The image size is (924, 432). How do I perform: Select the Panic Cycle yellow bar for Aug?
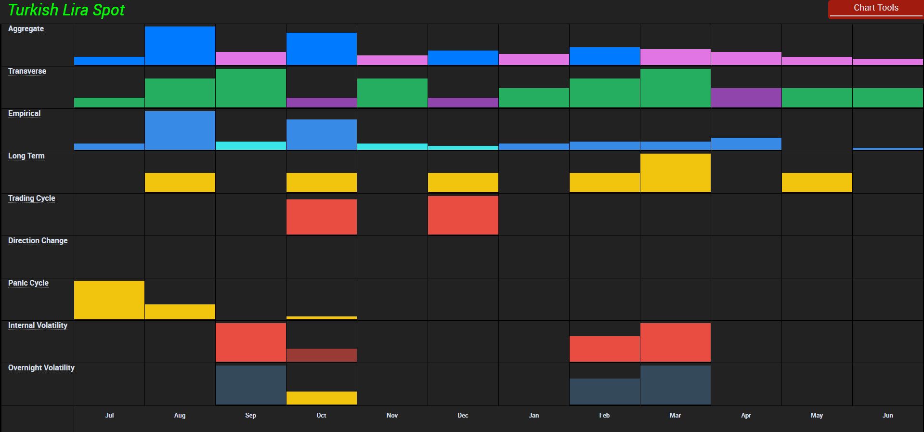click(x=180, y=312)
